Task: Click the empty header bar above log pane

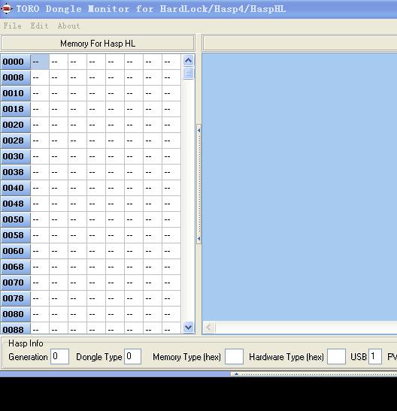Action: coord(300,44)
